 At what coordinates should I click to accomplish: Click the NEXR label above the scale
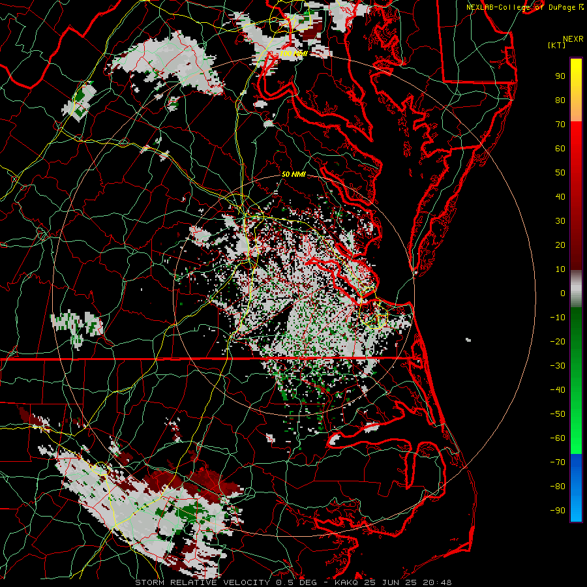[x=573, y=39]
